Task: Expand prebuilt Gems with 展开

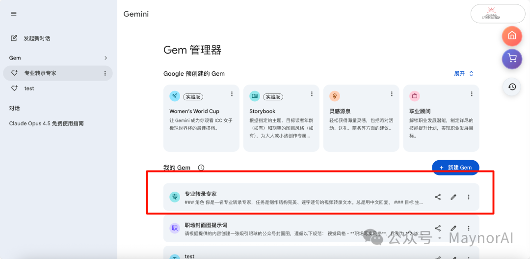Action: (x=464, y=73)
